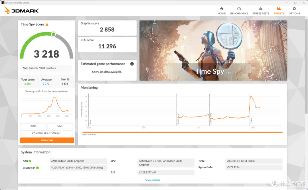Click the overall score 3 218 in the gauge
This screenshot has width=308, height=190.
[x=46, y=54]
